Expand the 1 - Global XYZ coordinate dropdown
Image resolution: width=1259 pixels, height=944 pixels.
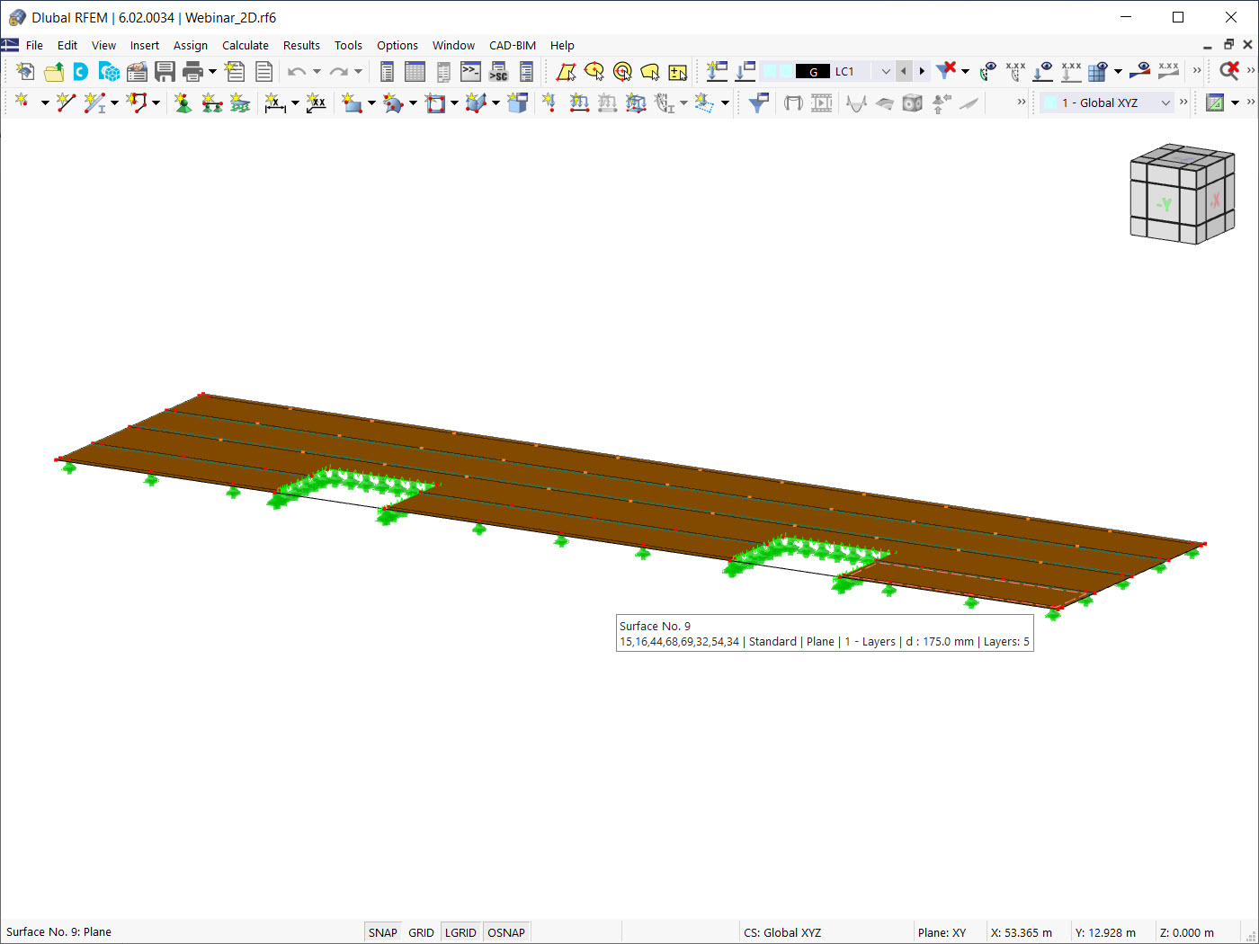[x=1165, y=103]
